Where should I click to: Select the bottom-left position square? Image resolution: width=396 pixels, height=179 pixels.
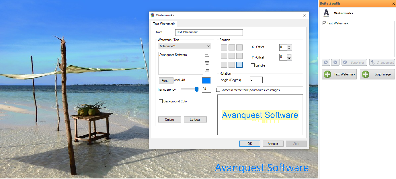coord(224,65)
